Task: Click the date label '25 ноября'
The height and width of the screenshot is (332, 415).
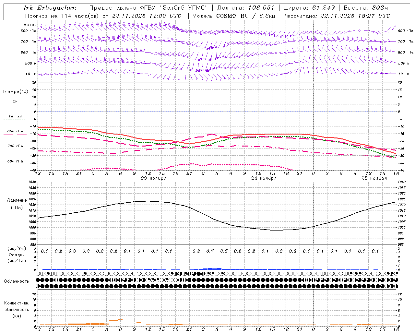Action: pos(374,178)
